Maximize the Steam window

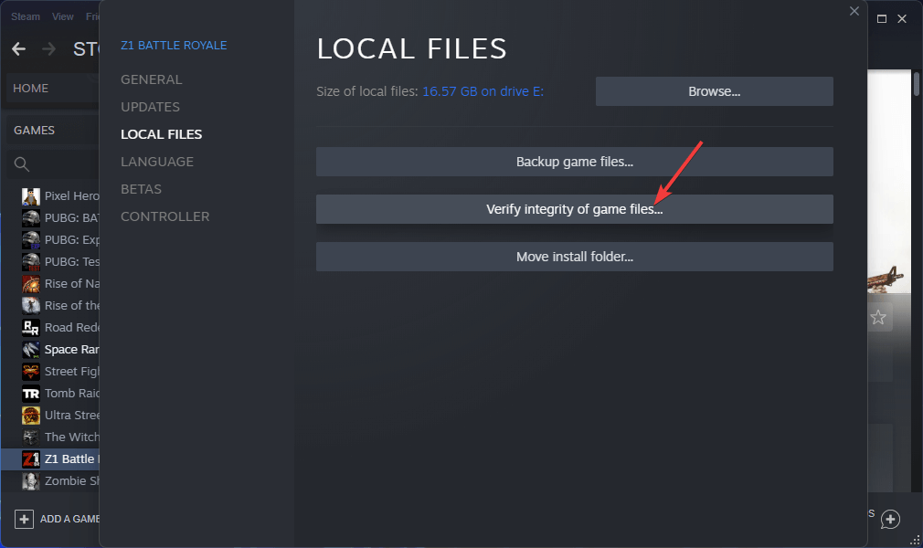click(882, 19)
